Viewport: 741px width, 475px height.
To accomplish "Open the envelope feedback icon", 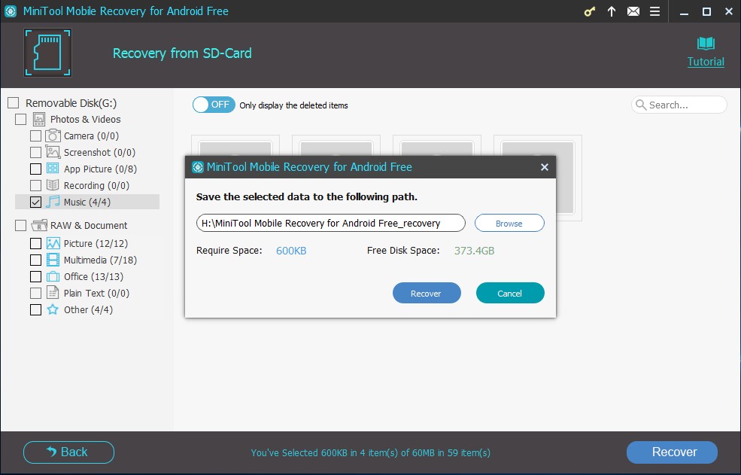I will coord(633,11).
